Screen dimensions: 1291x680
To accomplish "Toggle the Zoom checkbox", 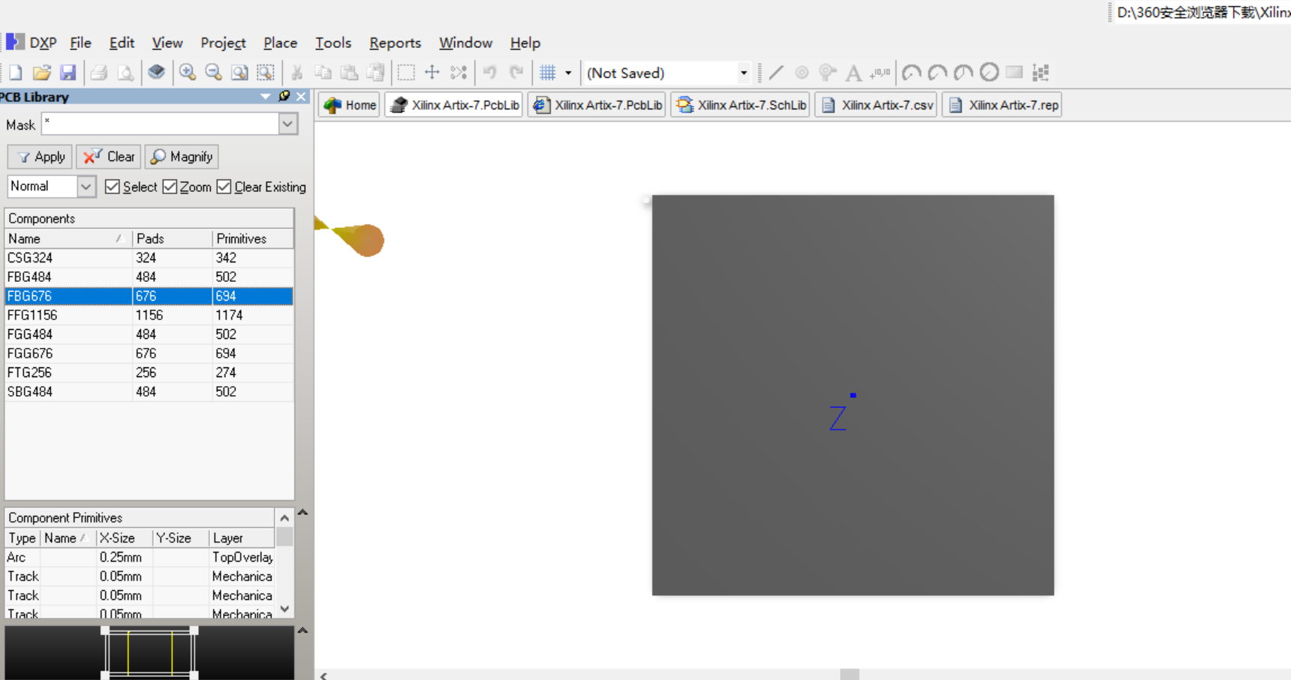I will pyautogui.click(x=170, y=187).
